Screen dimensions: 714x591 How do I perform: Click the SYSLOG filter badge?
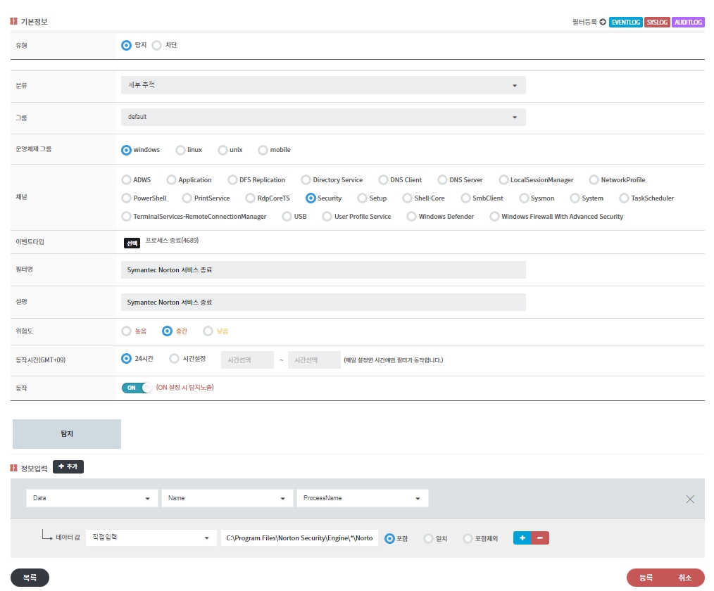point(657,22)
